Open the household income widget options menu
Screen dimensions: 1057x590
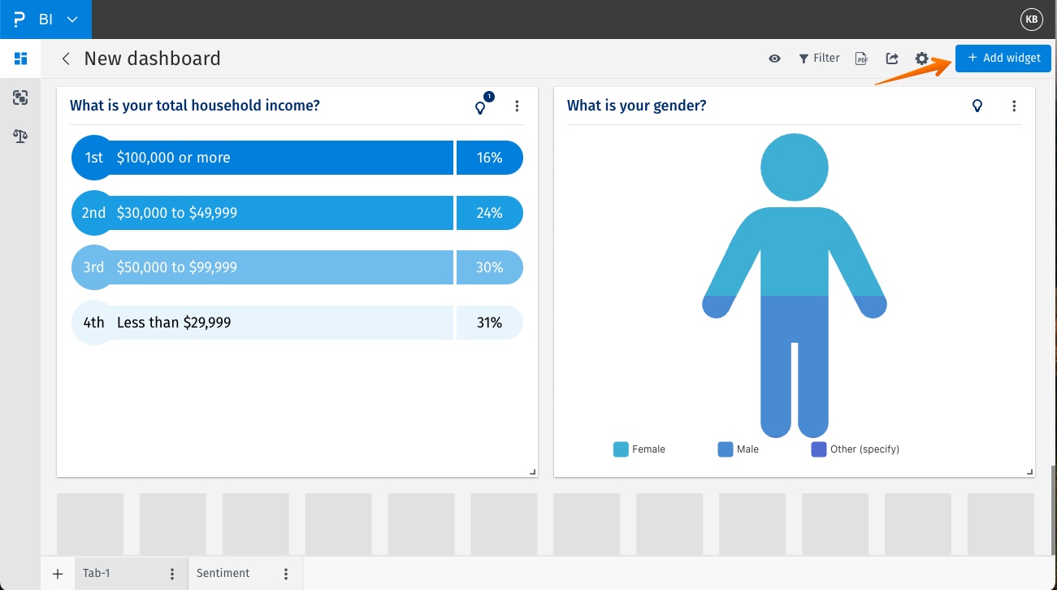[518, 105]
